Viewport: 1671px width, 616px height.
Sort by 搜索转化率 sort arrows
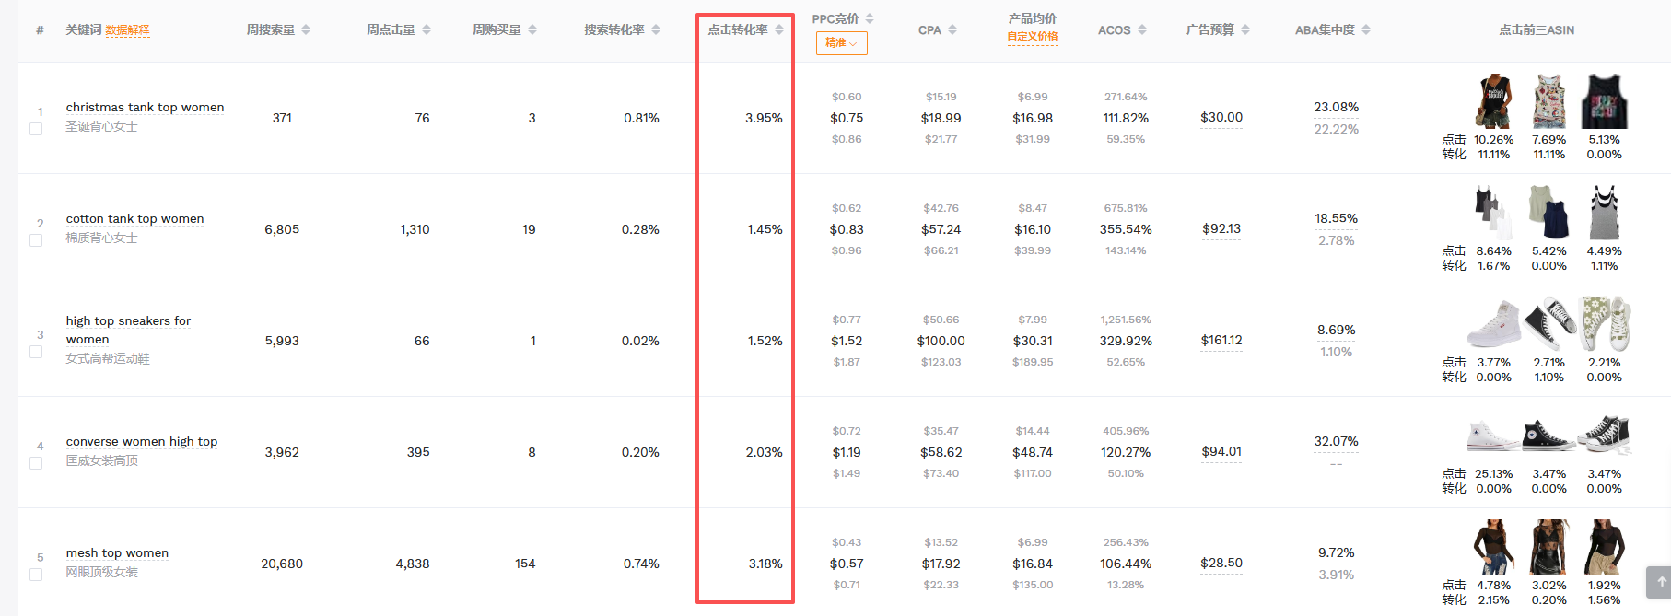coord(656,30)
